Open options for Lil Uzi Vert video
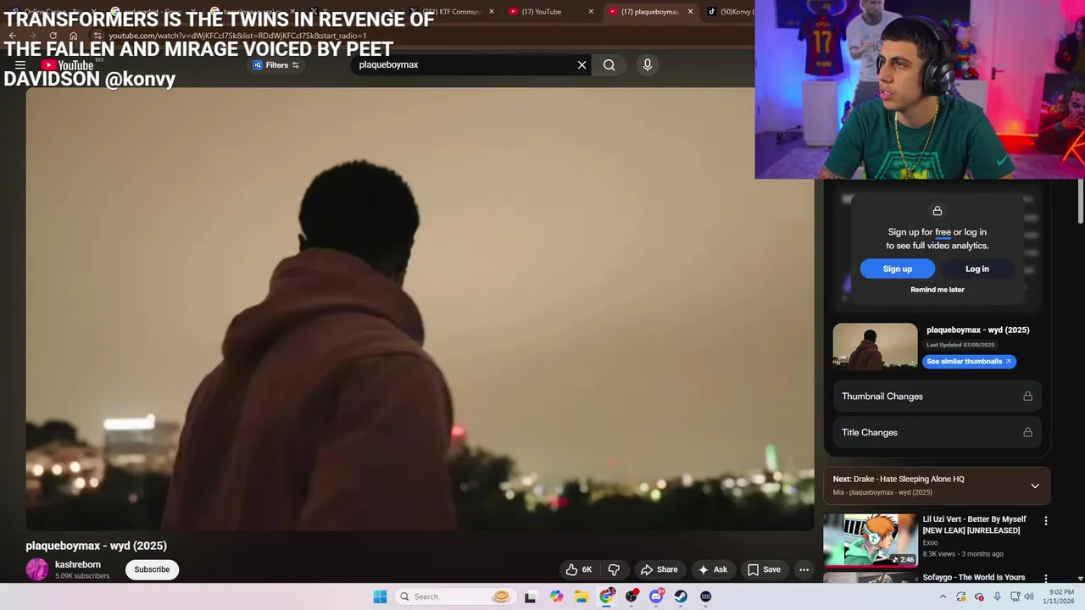This screenshot has height=610, width=1085. click(1045, 521)
